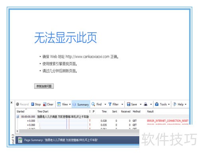Select the +0.000 request row

click(102, 121)
